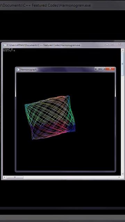This screenshot has width=125, height=222.
Task: Click the console horizontal scrollbar thumb
Action: 15,177
